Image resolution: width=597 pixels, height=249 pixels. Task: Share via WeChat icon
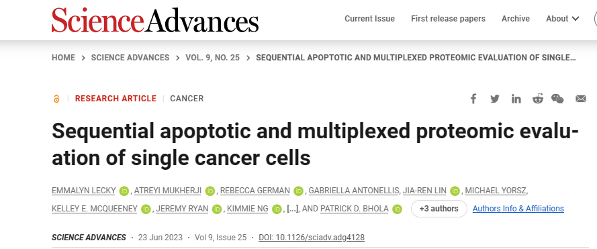(x=557, y=99)
